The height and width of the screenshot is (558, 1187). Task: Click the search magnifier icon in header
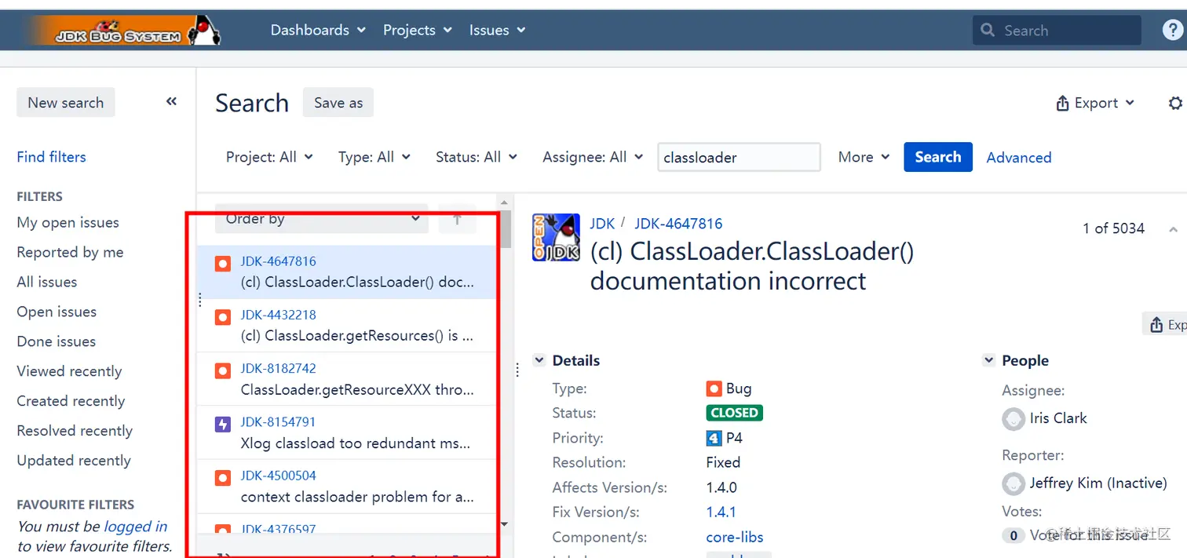pos(988,30)
